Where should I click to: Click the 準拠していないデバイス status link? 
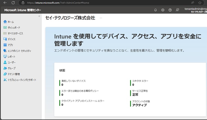[x=74, y=81]
